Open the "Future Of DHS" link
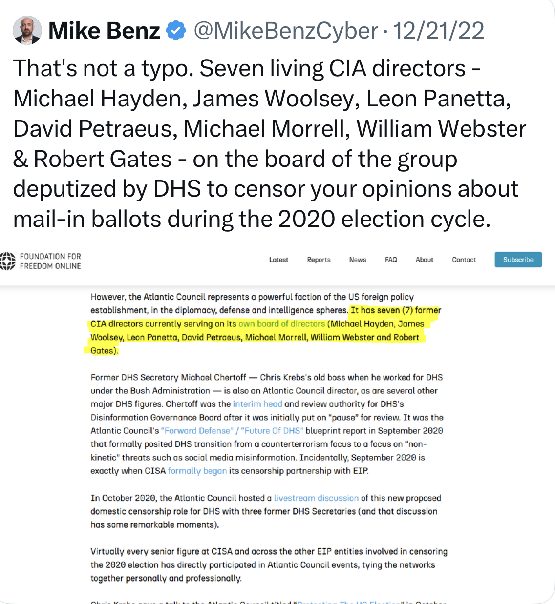 click(x=272, y=431)
